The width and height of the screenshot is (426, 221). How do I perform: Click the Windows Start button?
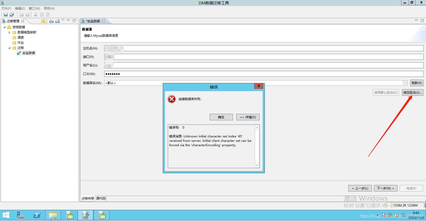6,215
